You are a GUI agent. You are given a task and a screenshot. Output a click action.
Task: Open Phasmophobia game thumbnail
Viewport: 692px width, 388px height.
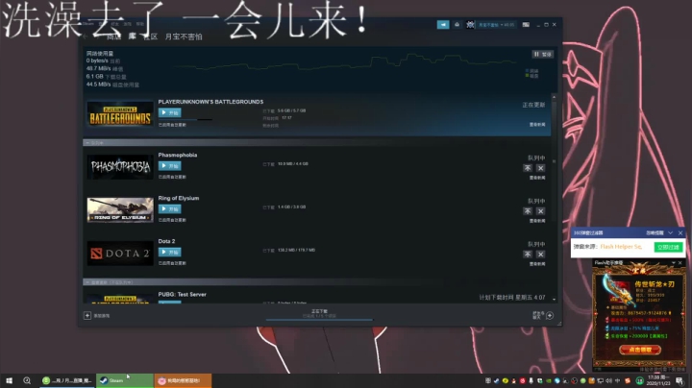[120, 167]
